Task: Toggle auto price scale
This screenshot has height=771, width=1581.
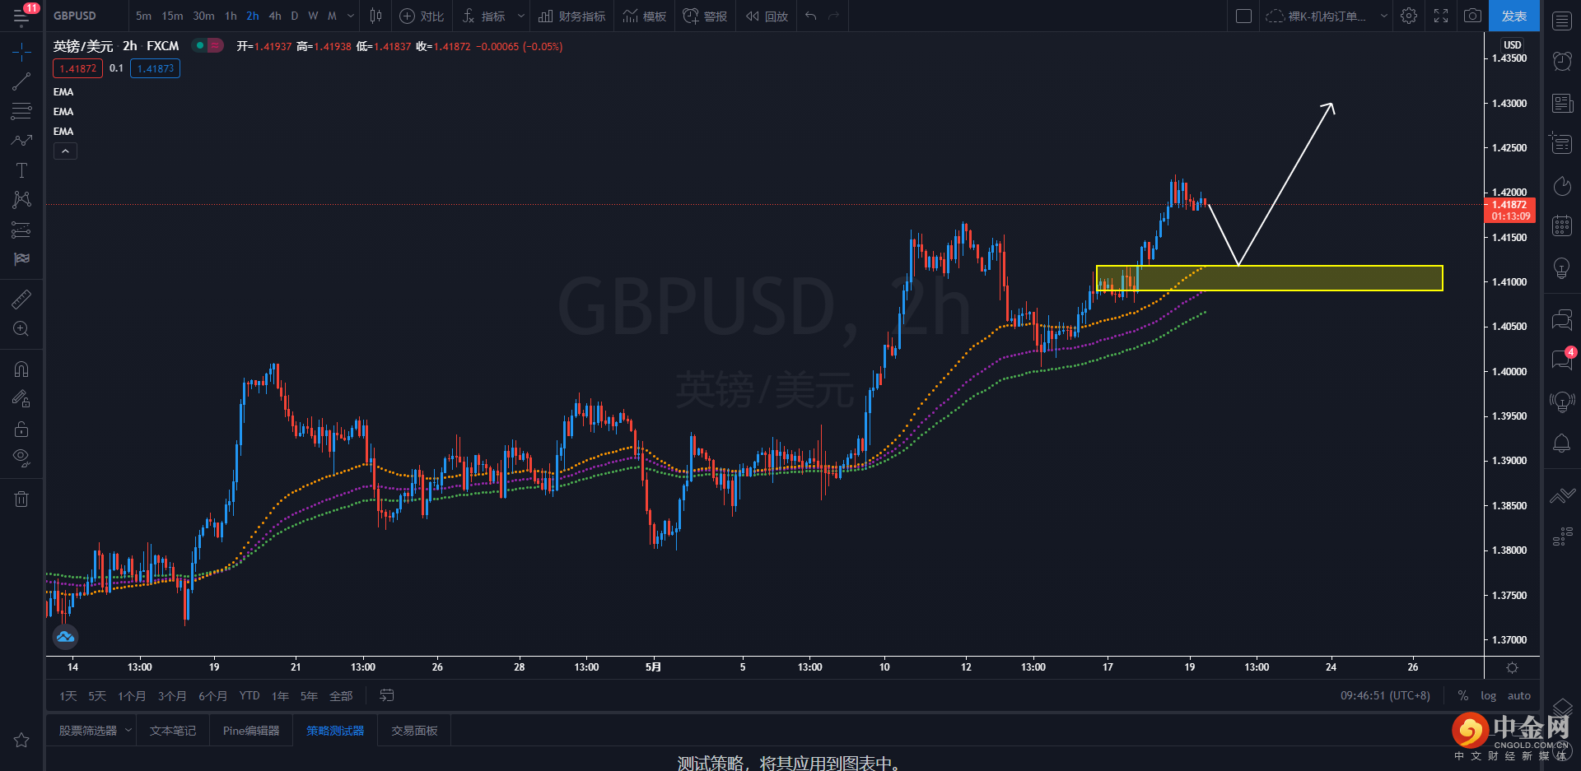Action: pyautogui.click(x=1519, y=695)
